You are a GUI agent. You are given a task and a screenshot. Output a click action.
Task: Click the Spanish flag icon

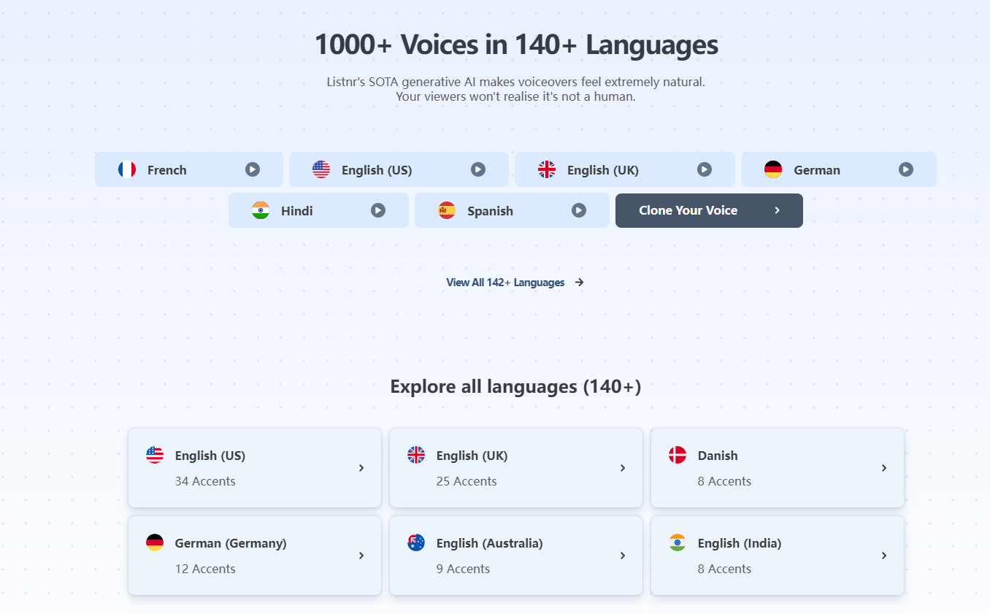(447, 210)
